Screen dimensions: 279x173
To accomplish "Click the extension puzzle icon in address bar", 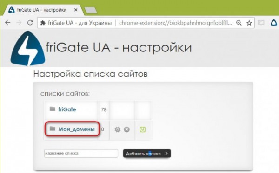I will [x=43, y=23].
